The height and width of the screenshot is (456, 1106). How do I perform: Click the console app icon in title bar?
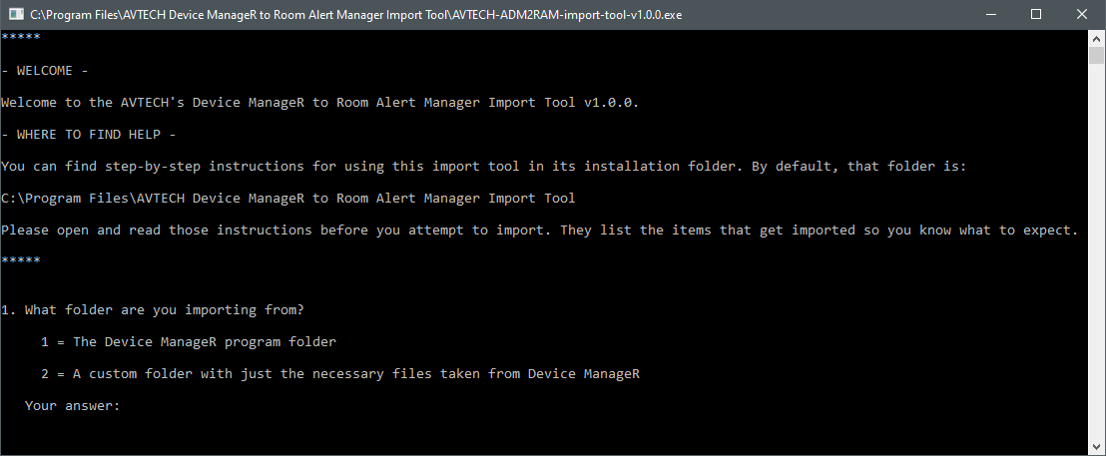pos(15,15)
